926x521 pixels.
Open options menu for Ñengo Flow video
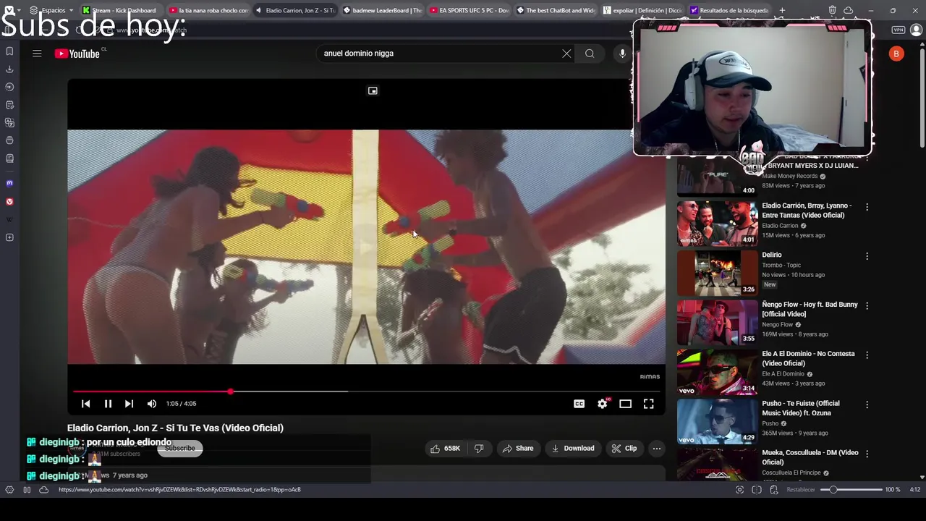(x=867, y=306)
